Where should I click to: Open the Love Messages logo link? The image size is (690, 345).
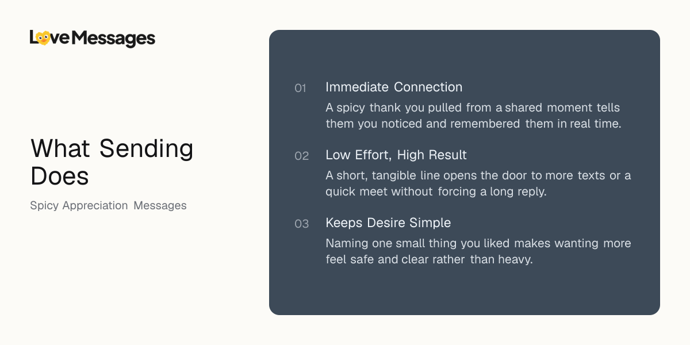(93, 39)
